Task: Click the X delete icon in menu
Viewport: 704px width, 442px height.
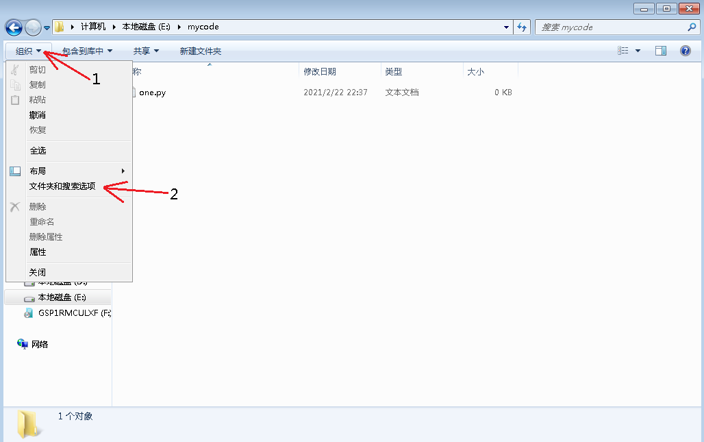Action: [15, 207]
